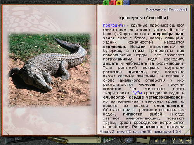Follow the blue Крокодилы hyperlink in text

click(114, 25)
